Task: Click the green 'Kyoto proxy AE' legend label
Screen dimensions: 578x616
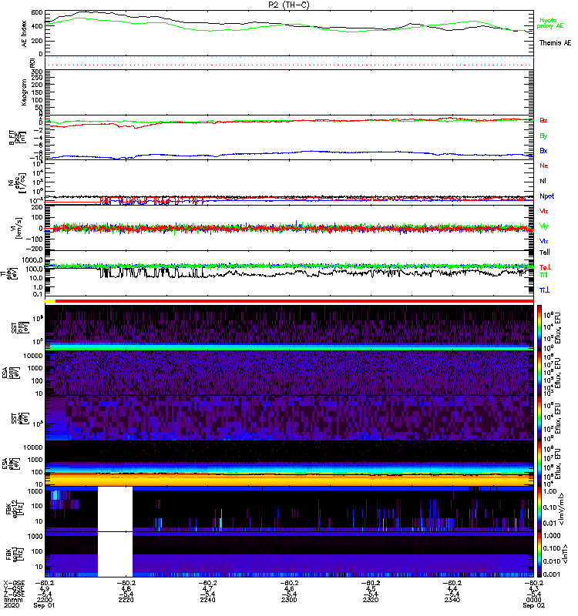Action: [549, 23]
